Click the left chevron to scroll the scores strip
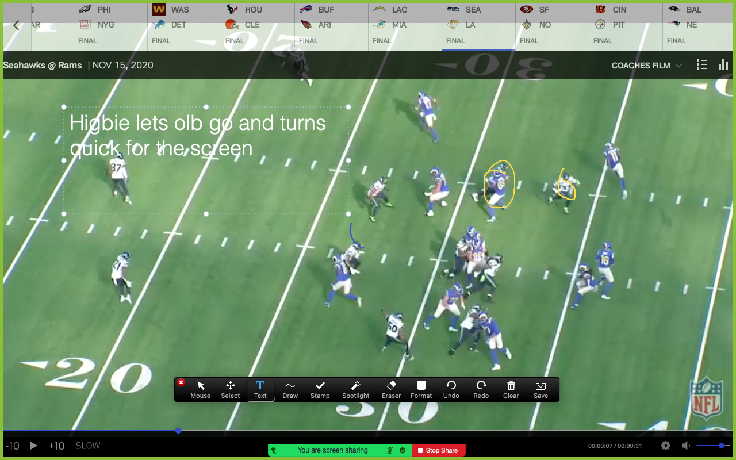 (x=16, y=25)
